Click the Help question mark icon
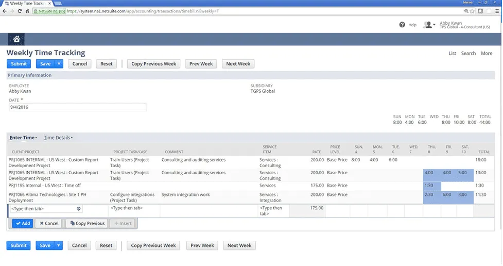 pos(402,25)
